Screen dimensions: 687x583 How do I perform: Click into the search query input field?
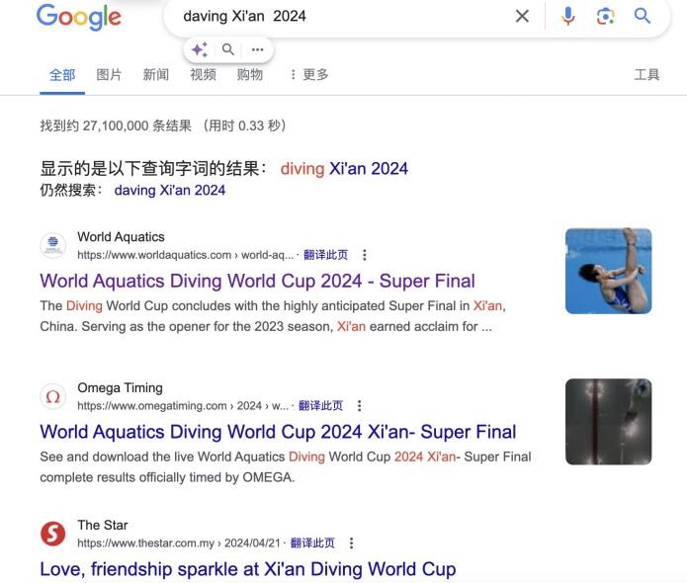(x=342, y=16)
